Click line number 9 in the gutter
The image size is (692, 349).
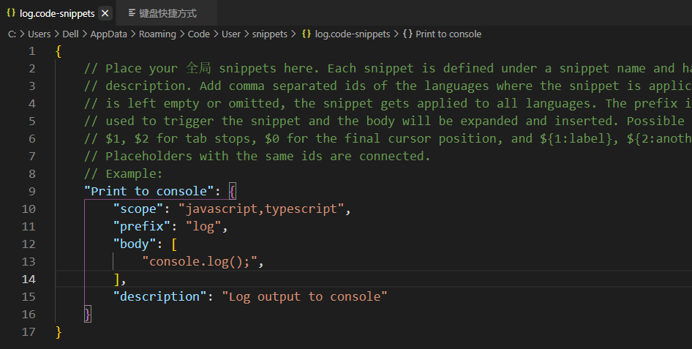tap(31, 192)
